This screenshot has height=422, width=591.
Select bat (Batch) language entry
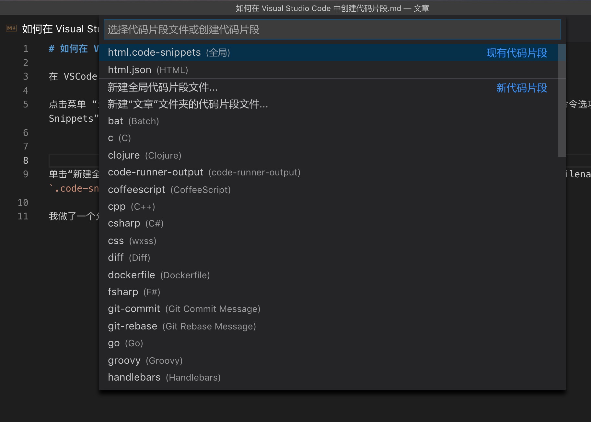click(x=133, y=121)
